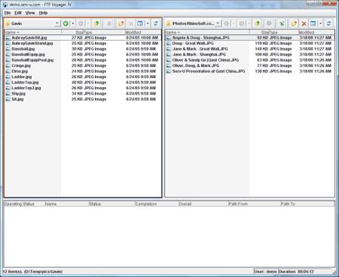The width and height of the screenshot is (339, 277).
Task: Click the disabled Forward button in left pane
Action: (x=81, y=23)
